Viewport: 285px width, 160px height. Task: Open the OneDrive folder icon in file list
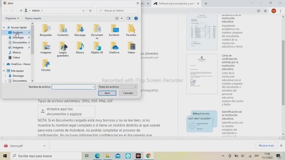[x=114, y=48]
